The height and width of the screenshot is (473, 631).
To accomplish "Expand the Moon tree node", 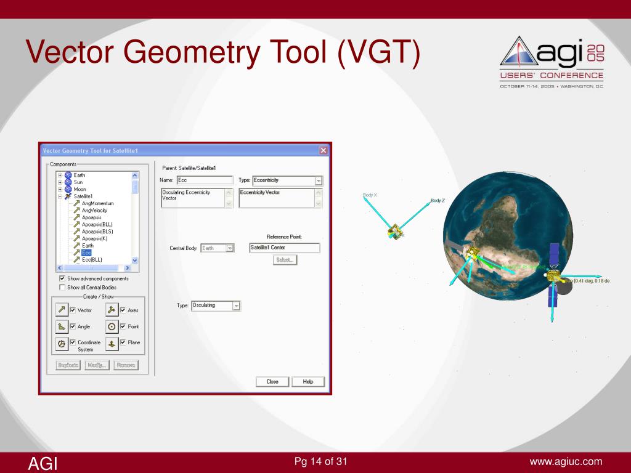I will [x=60, y=190].
